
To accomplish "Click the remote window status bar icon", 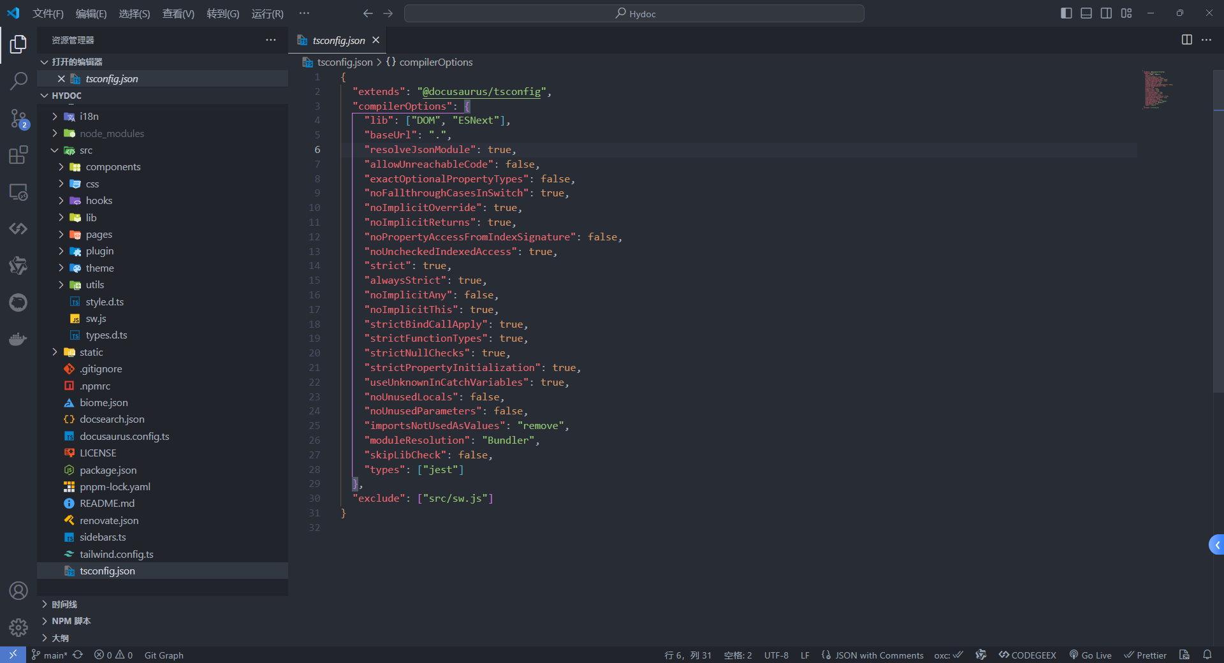I will tap(13, 655).
